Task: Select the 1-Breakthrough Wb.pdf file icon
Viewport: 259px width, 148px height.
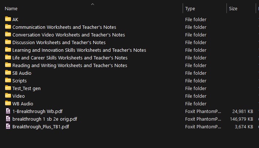Action: tap(8, 111)
